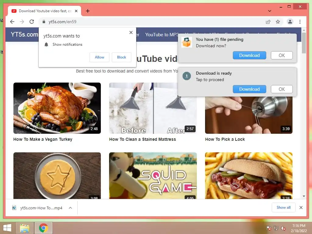Click the muted volume tray icon
The width and height of the screenshot is (312, 234).
coord(283,228)
